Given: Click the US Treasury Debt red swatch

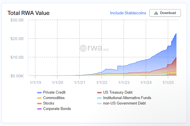Looking at the screenshot, I should (99, 92).
